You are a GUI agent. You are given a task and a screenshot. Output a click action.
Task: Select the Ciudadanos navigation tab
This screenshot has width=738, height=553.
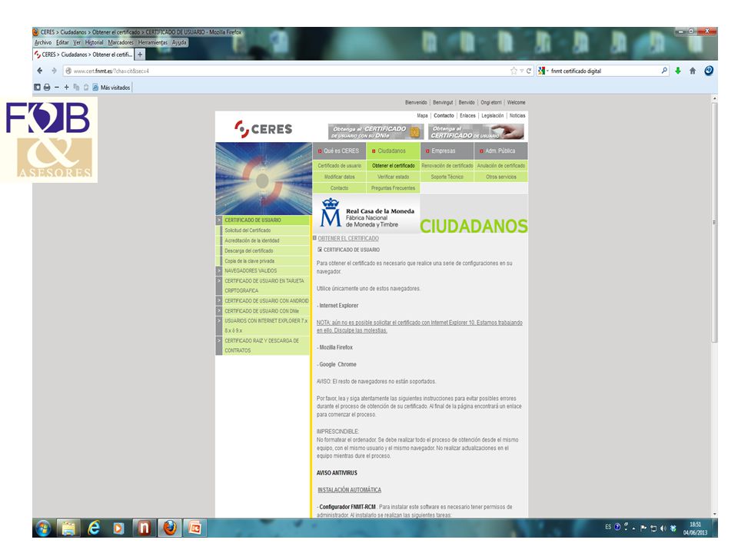click(x=393, y=151)
